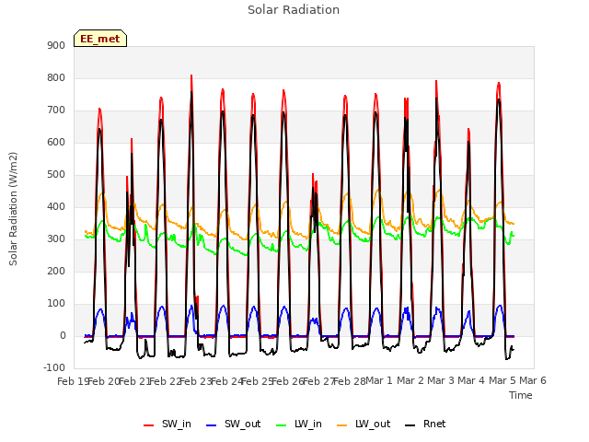This screenshot has height=442, width=589.
Task: Click the 100 y-axis tick label
Action: 56,304
